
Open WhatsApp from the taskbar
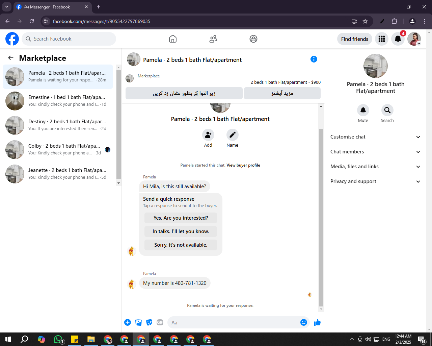pyautogui.click(x=58, y=339)
